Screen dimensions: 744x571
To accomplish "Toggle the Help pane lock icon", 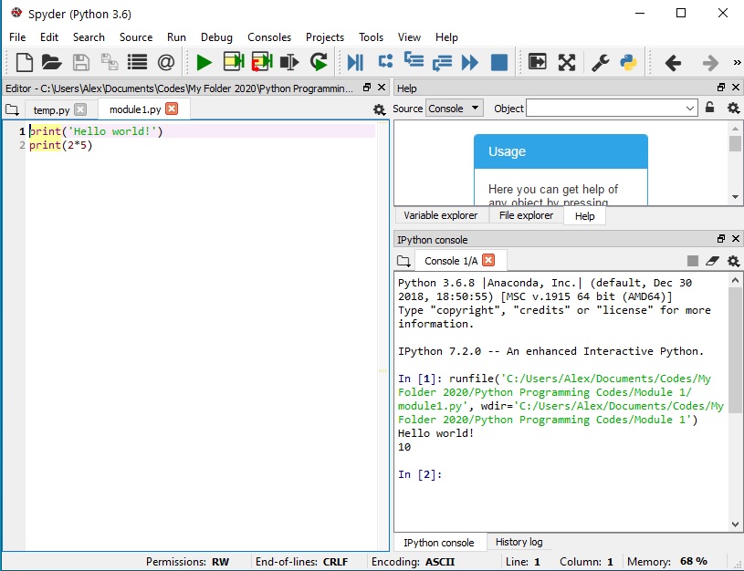I will coord(709,108).
